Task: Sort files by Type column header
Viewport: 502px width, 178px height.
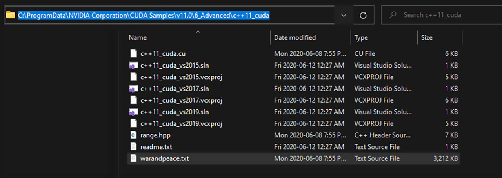Action: (361, 38)
